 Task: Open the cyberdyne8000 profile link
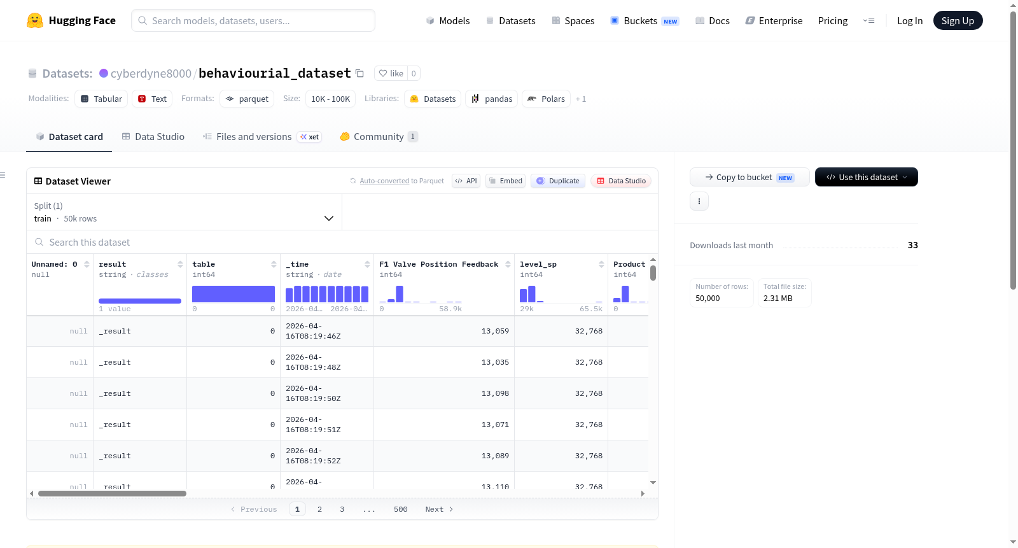(151, 73)
